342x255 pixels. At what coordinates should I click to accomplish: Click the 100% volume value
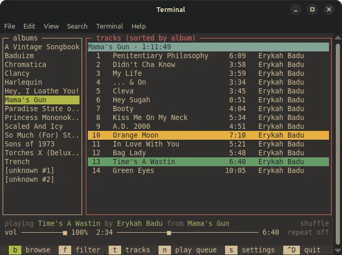[x=80, y=232]
